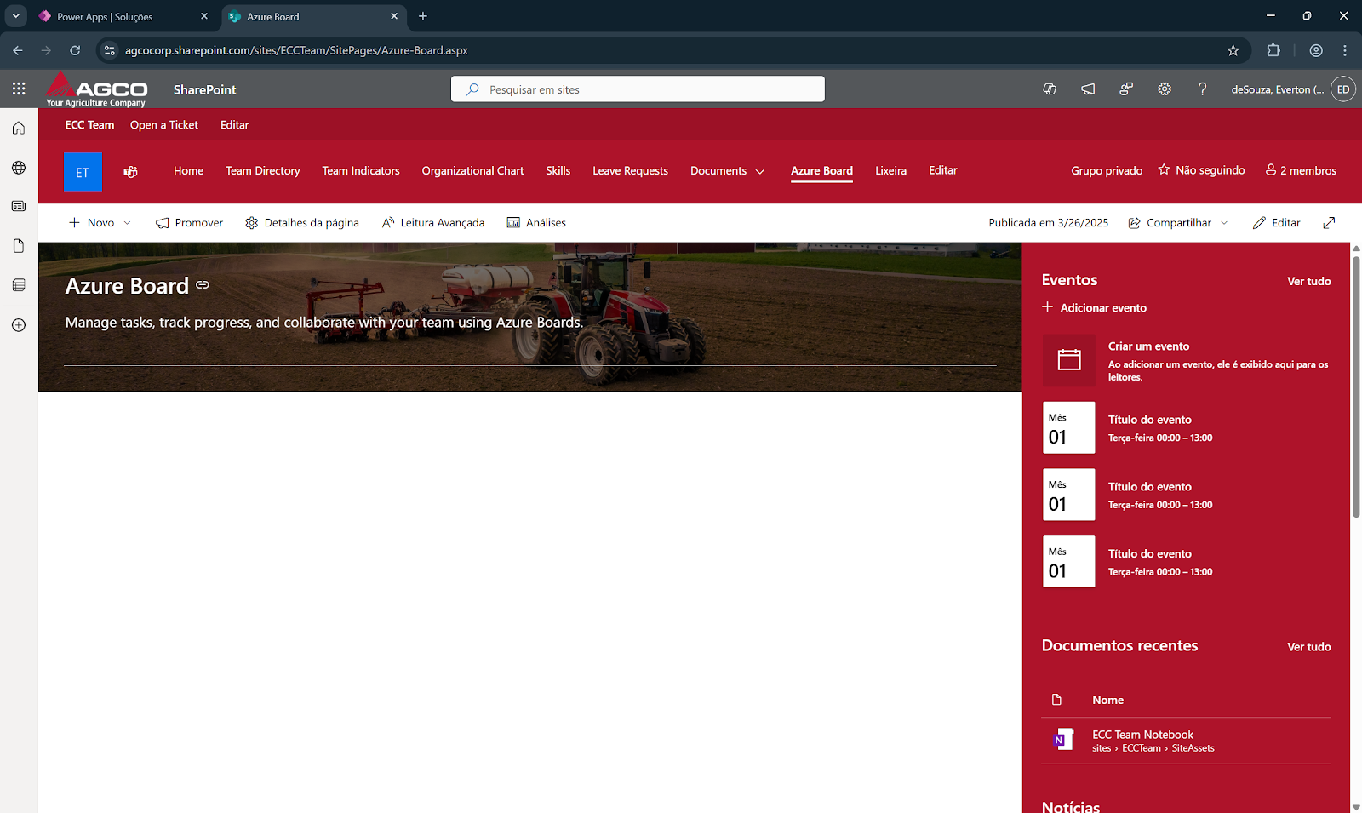Click Editar in the top hub bar

point(235,125)
